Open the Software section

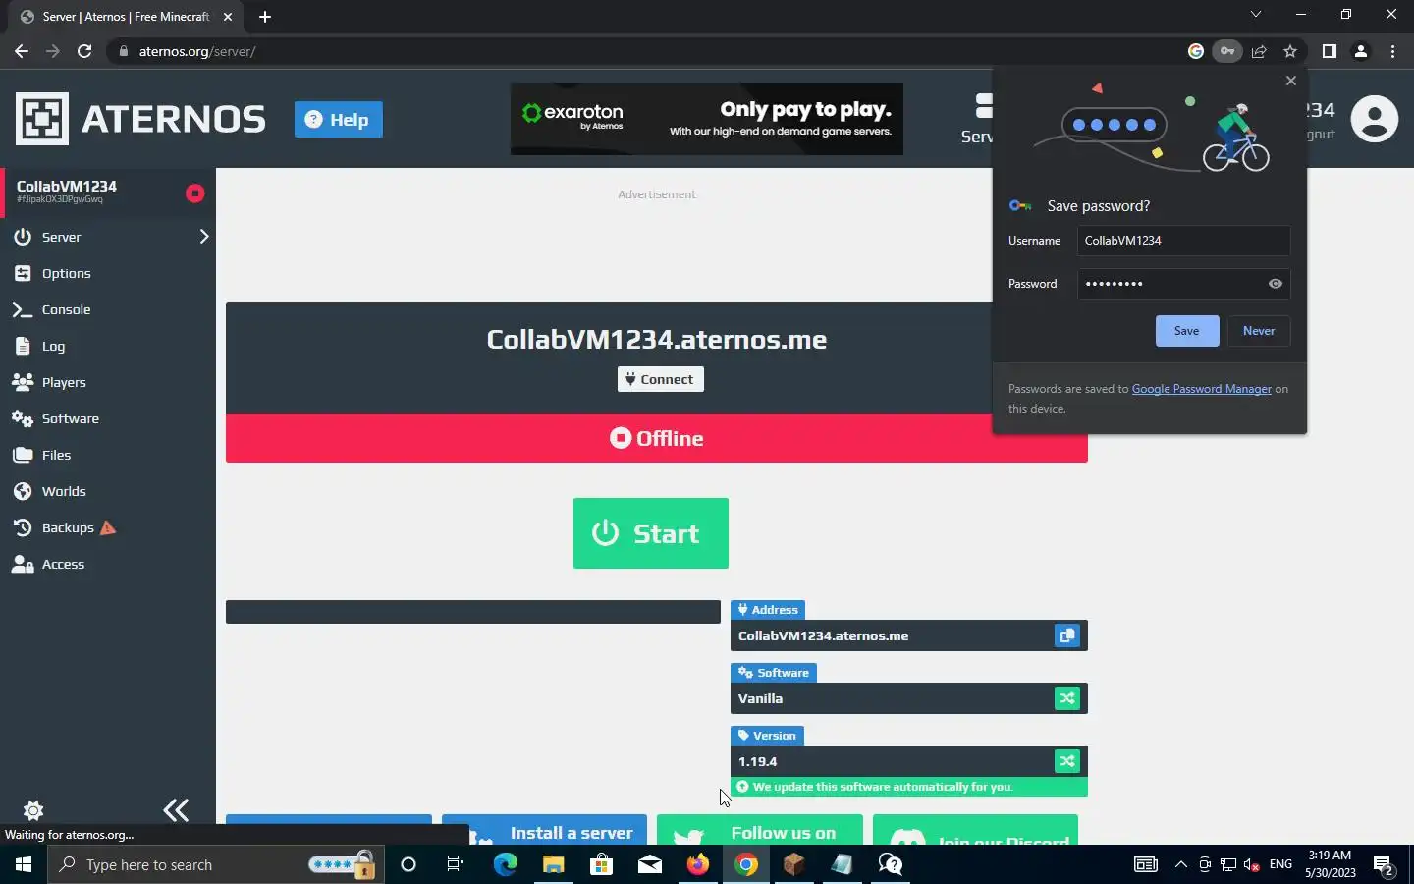coord(106,418)
